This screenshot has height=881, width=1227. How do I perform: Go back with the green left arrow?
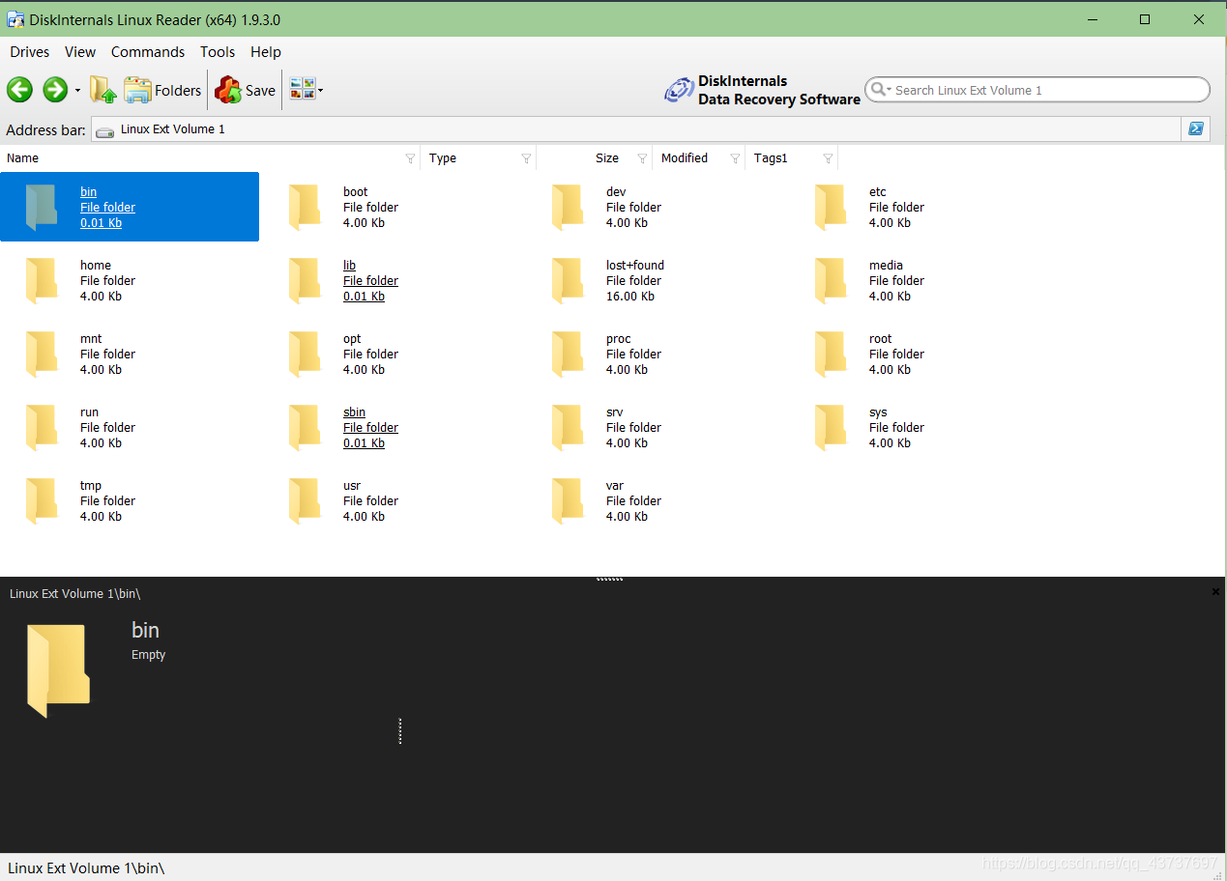pos(19,90)
